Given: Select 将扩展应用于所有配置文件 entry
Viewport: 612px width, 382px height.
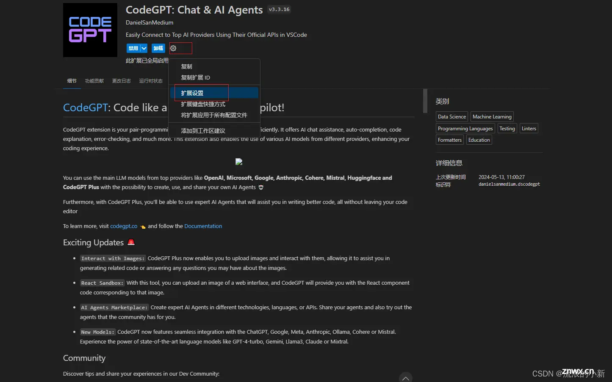Looking at the screenshot, I should 214,115.
